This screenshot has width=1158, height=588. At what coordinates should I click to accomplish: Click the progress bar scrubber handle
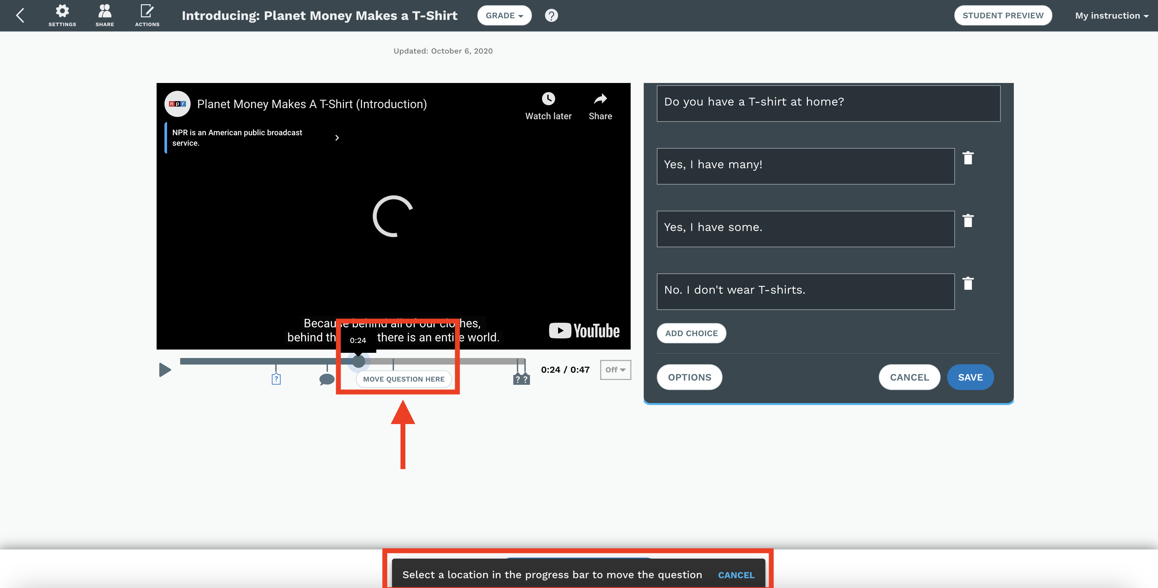[358, 361]
